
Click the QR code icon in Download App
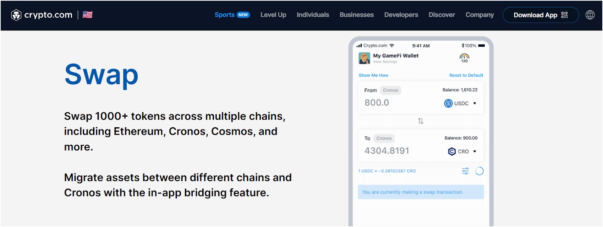[564, 15]
